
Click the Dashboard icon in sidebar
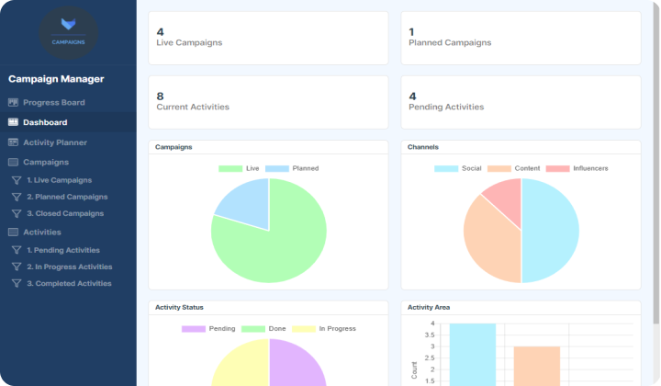[x=13, y=122]
